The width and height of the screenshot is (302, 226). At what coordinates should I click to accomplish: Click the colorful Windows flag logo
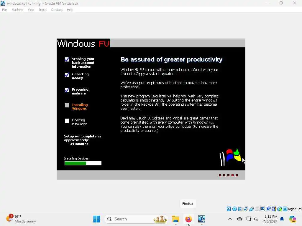(230, 157)
